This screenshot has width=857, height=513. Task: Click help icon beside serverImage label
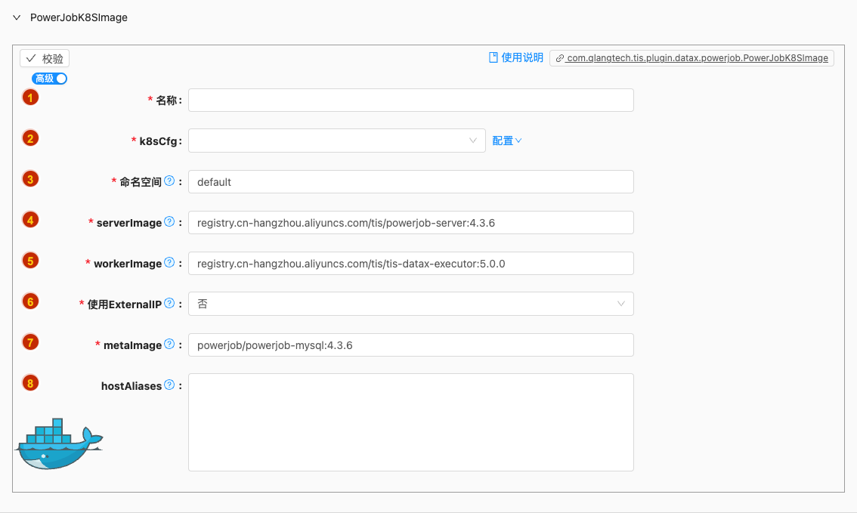(169, 222)
